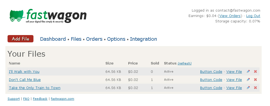
Task: Log Out of the account
Action: click(253, 16)
